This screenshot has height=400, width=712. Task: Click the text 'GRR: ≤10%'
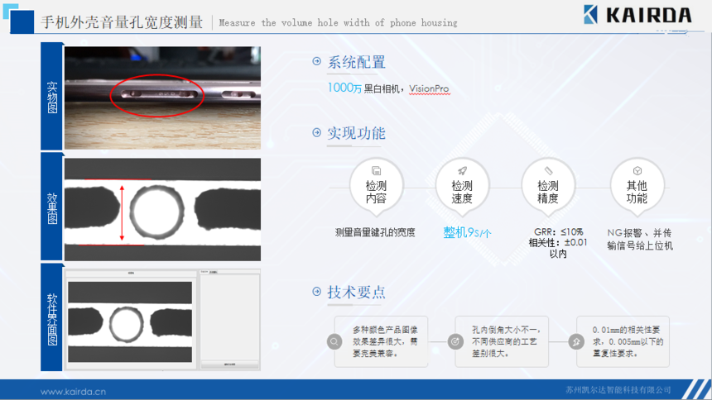pos(559,231)
